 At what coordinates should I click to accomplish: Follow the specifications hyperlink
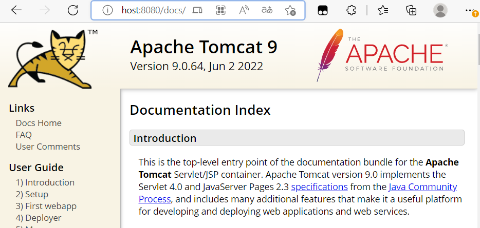(319, 187)
